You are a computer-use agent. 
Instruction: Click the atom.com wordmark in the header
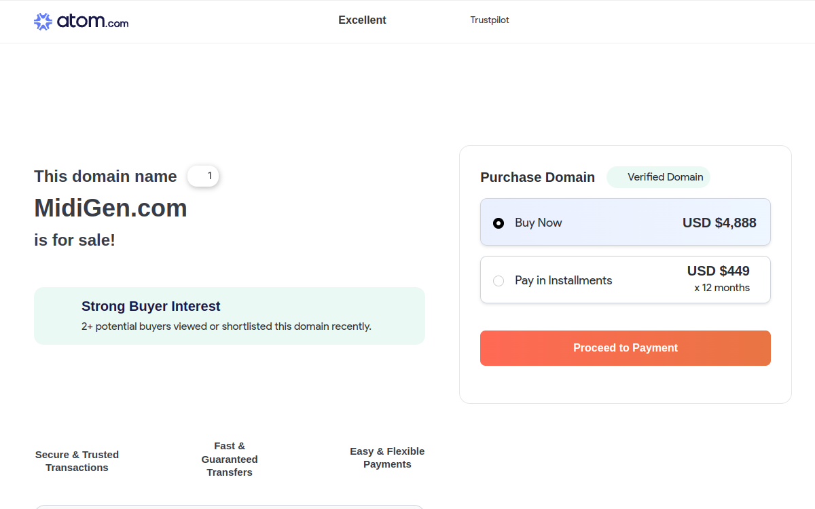(92, 22)
